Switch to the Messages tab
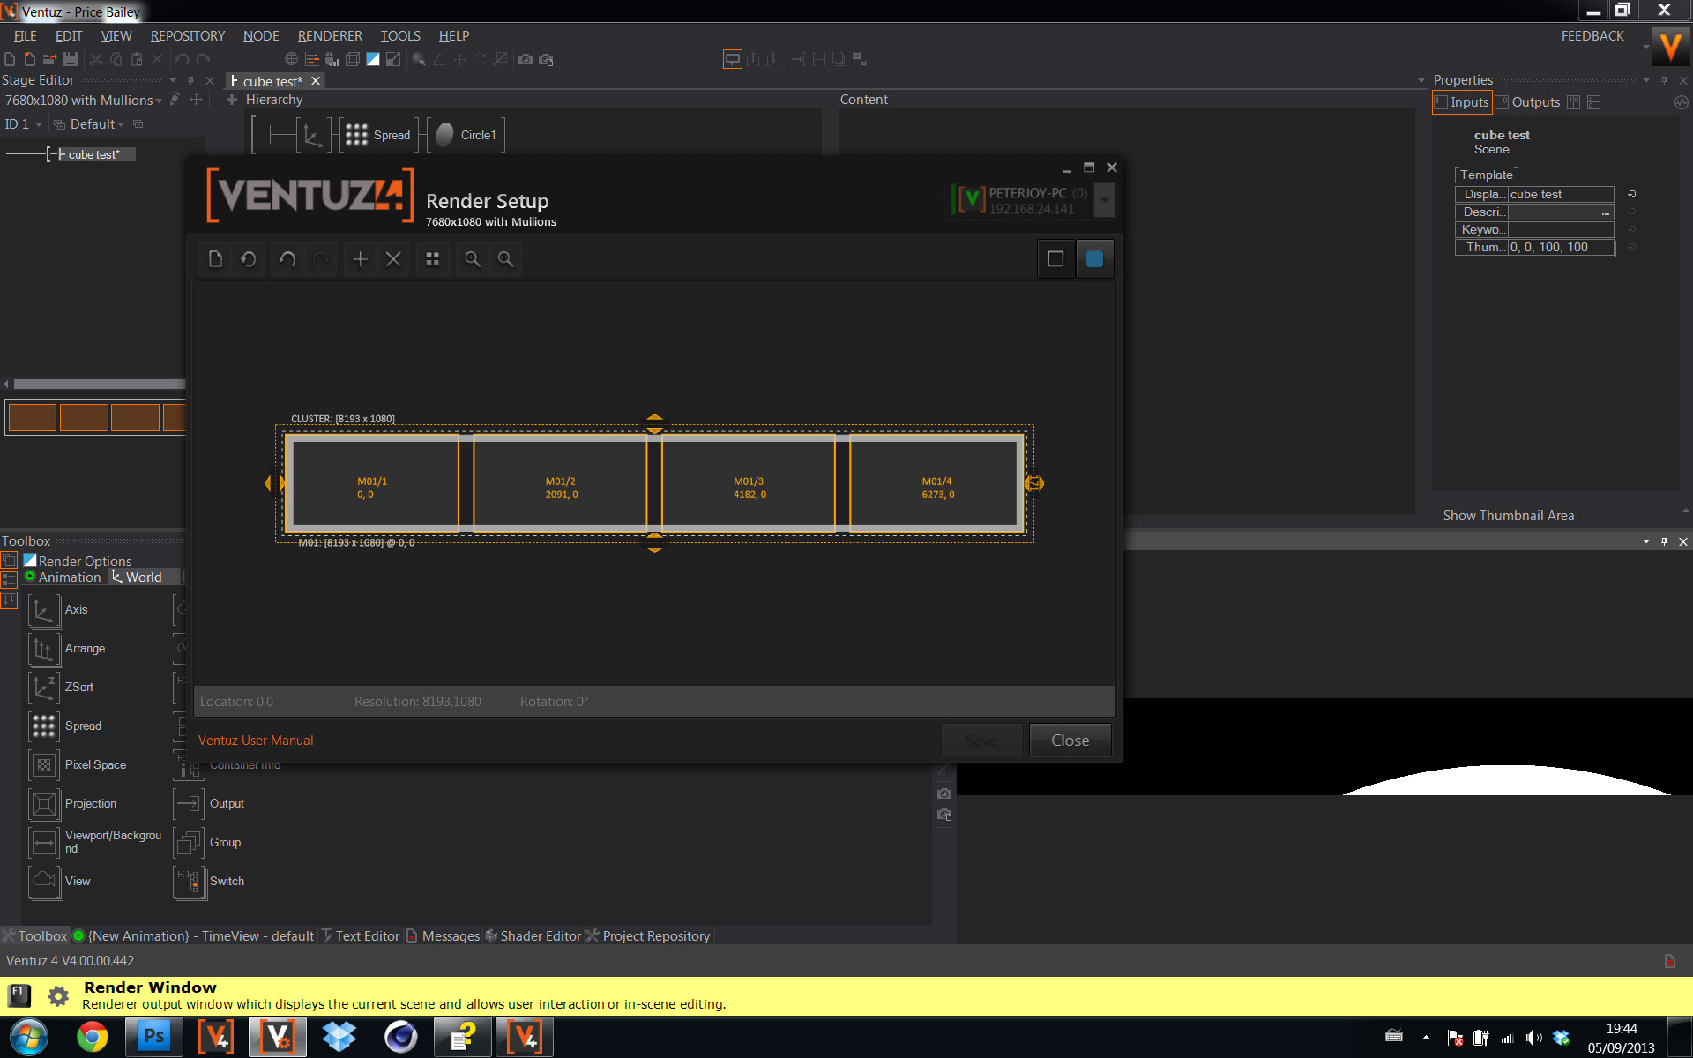The width and height of the screenshot is (1693, 1058). [450, 936]
